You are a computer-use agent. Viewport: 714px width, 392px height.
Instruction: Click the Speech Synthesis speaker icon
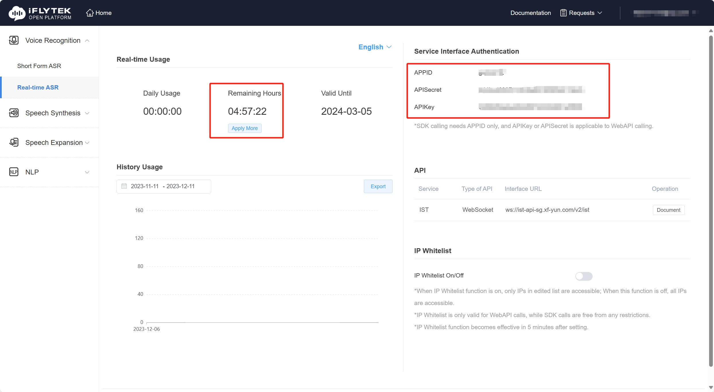14,113
